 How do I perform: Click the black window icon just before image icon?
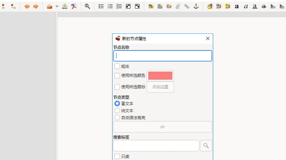pos(137,6)
